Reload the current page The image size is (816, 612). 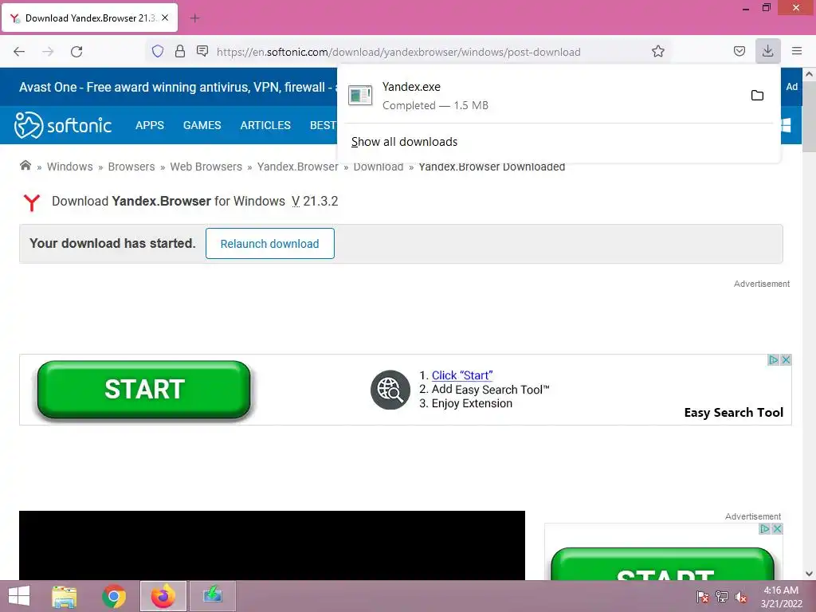click(x=76, y=52)
